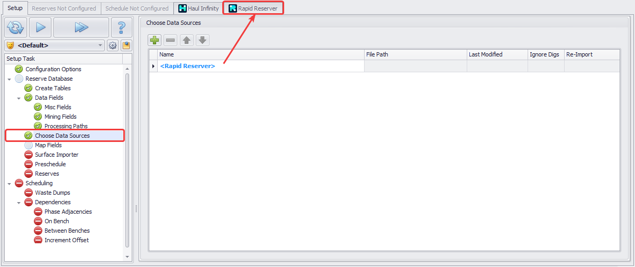The width and height of the screenshot is (635, 267).
Task: Click the row indicator arrow of Rapid Reserver row
Action: [x=153, y=66]
